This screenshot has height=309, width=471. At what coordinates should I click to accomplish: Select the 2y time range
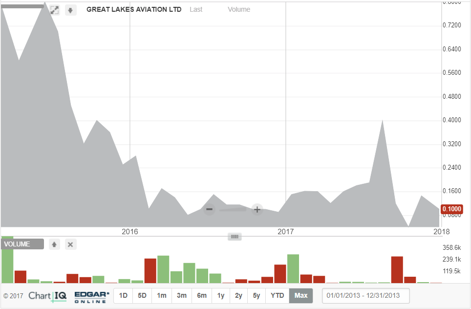click(239, 296)
